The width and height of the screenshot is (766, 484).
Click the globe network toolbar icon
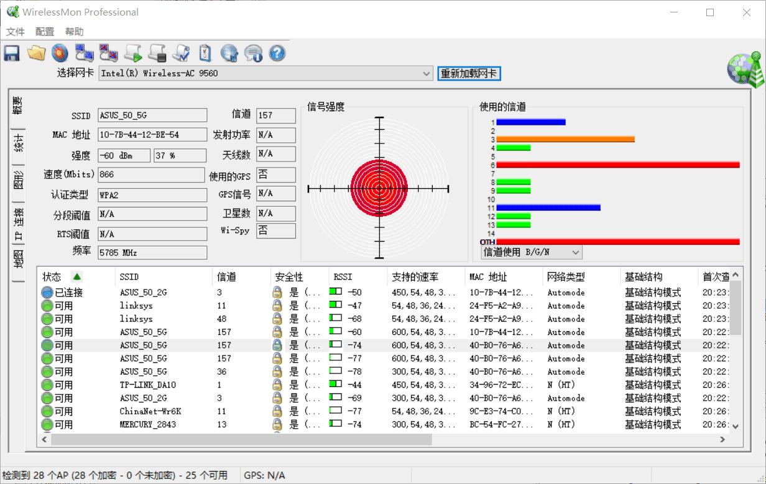[x=229, y=53]
